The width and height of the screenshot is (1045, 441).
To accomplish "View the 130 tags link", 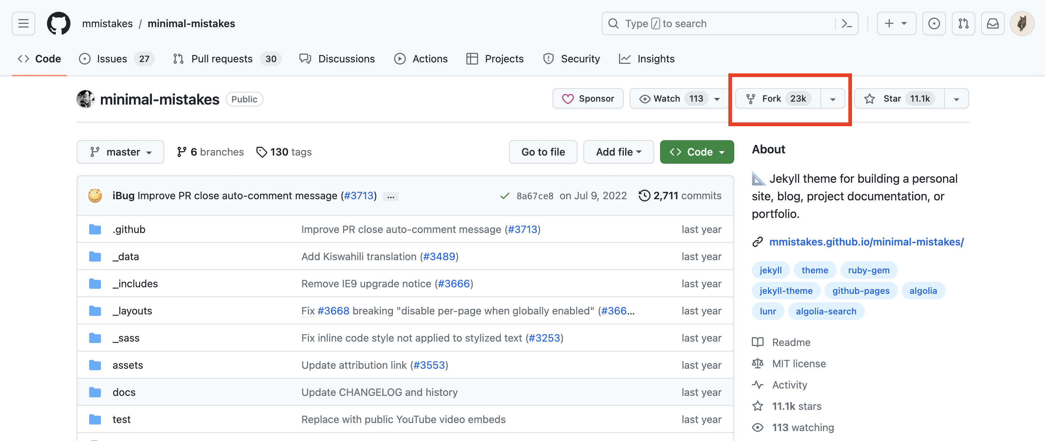I will [x=284, y=152].
